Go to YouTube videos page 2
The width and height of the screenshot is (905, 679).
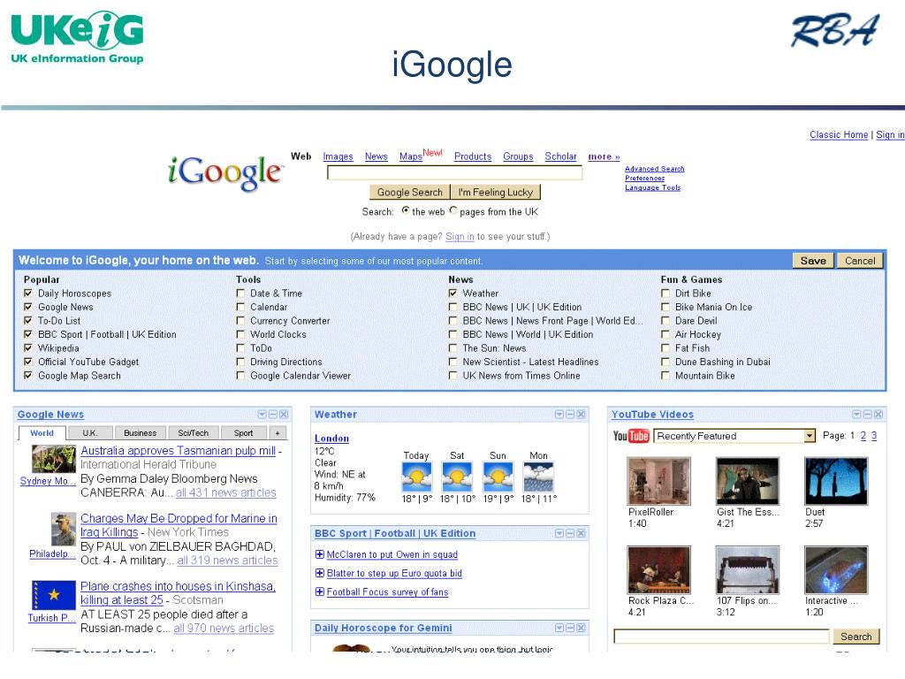pos(863,436)
